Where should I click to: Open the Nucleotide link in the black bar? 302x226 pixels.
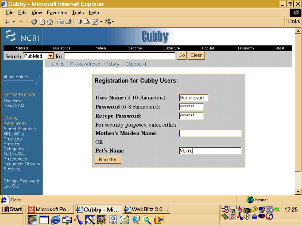click(x=62, y=48)
